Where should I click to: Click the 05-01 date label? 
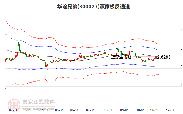59,110
